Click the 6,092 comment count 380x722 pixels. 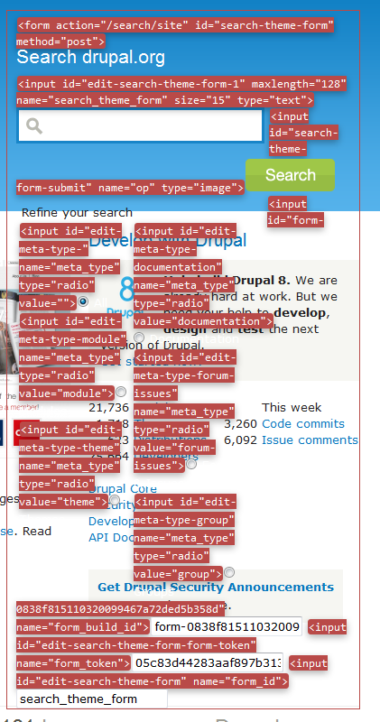240,440
